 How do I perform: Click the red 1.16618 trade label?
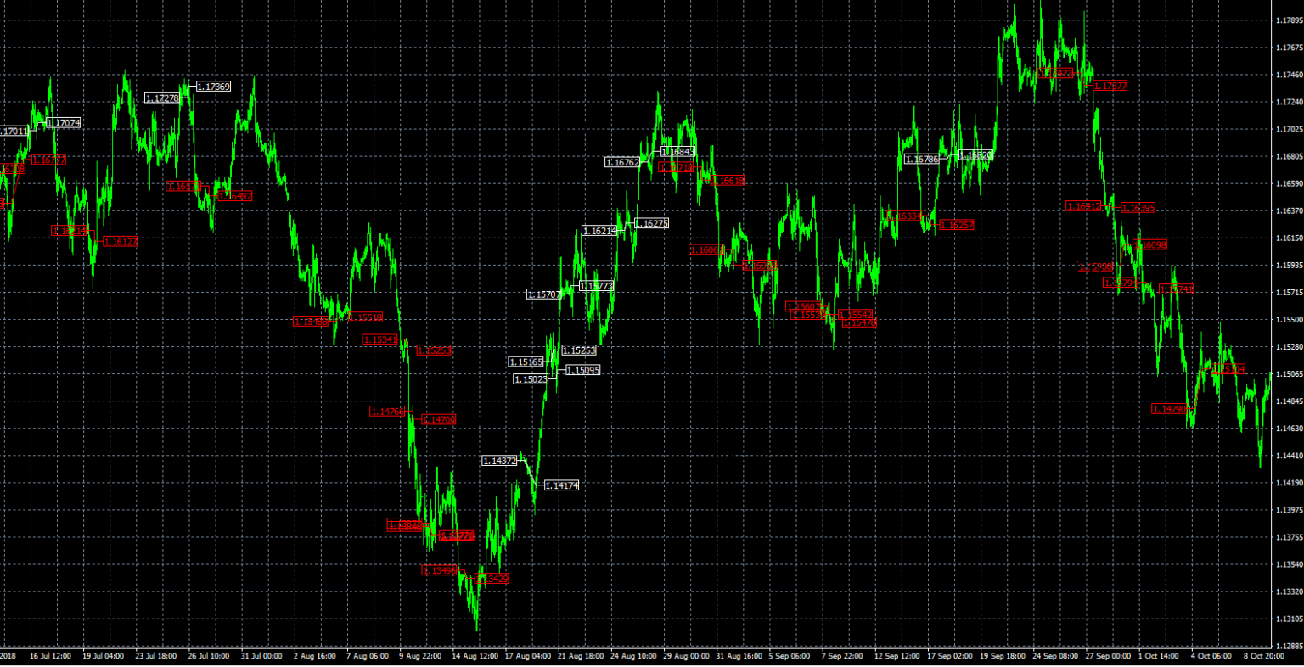727,181
